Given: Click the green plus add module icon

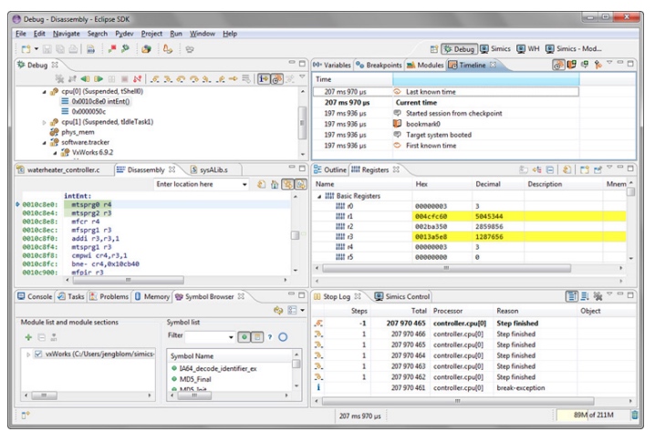Looking at the screenshot, I should click(x=28, y=337).
